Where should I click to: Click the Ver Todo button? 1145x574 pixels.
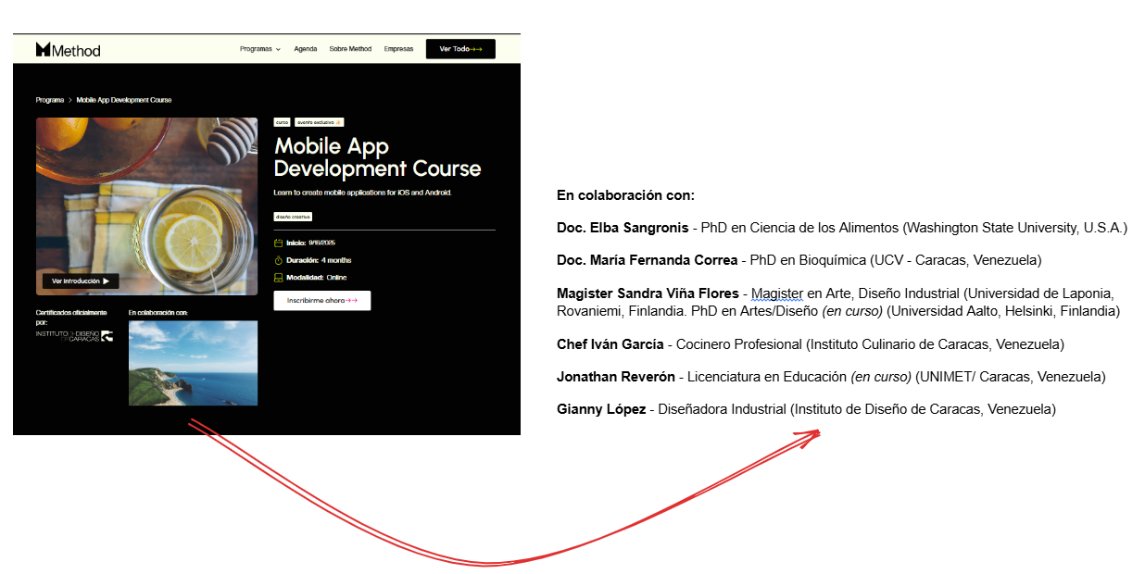[460, 49]
